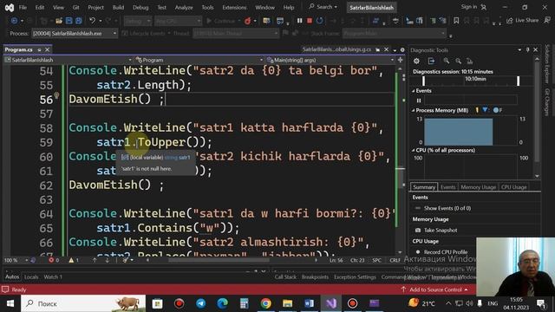Screen dimensions: 555x312
Task: Open the Extensions menu
Action: pos(234,7)
